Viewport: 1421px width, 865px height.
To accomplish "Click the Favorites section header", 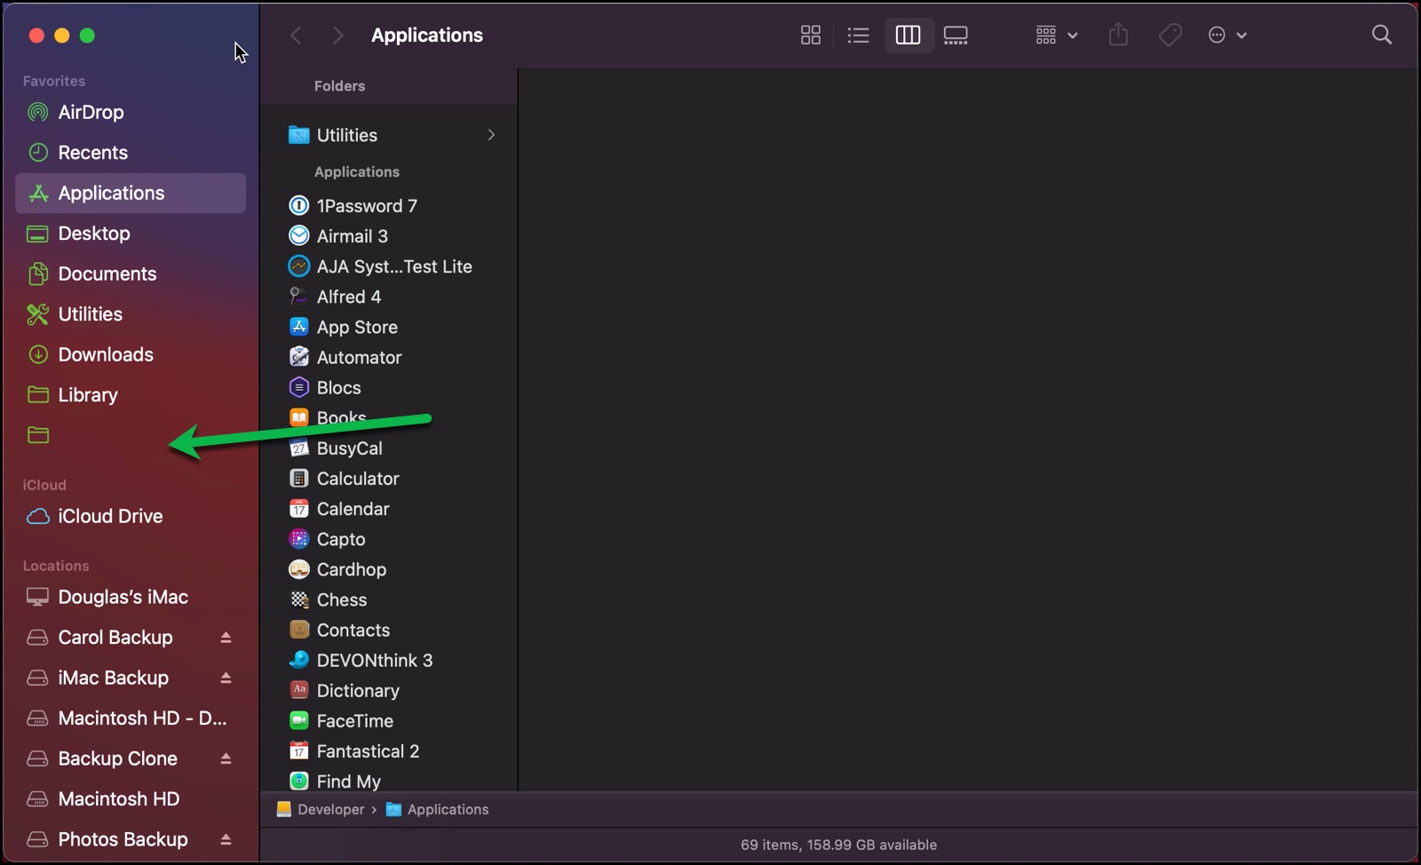I will [x=54, y=81].
